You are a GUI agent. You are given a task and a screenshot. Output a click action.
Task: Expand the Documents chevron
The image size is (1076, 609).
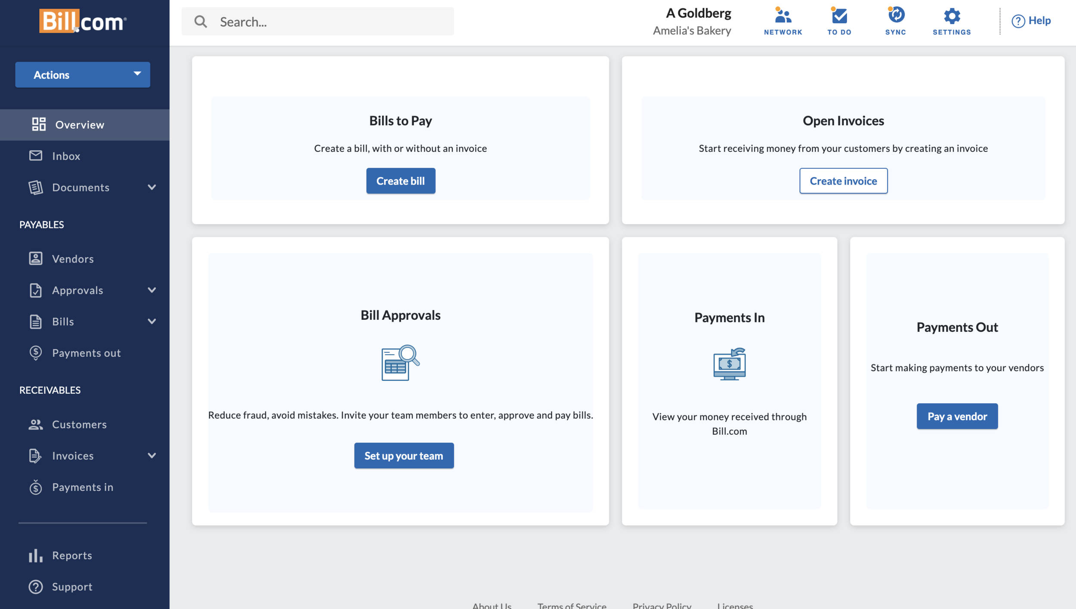(152, 187)
